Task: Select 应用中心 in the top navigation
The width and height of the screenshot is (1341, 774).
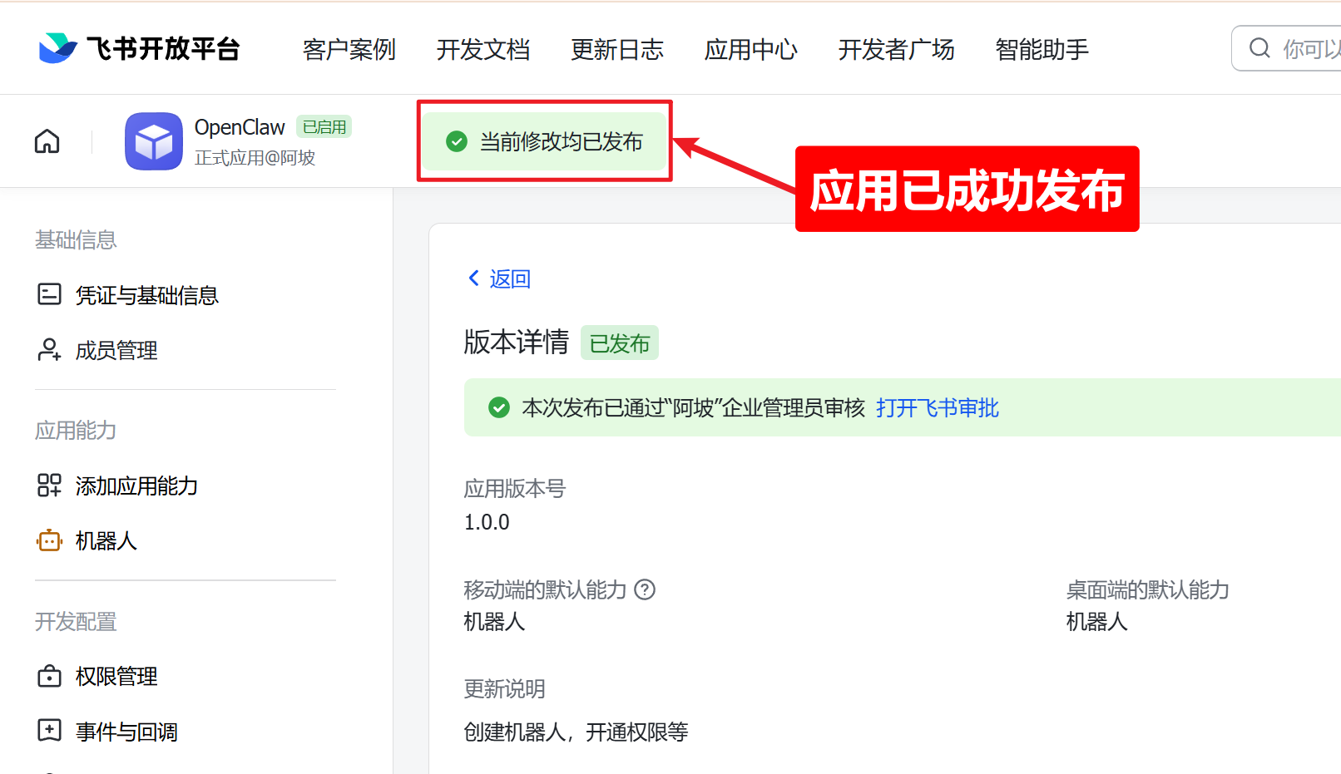Action: pyautogui.click(x=750, y=50)
